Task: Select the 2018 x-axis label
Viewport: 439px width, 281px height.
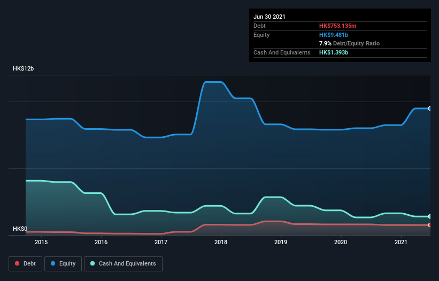Action: tap(221, 242)
